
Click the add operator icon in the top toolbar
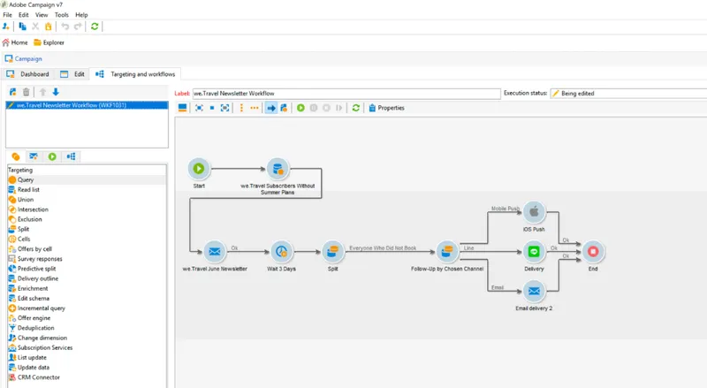pyautogui.click(x=6, y=27)
